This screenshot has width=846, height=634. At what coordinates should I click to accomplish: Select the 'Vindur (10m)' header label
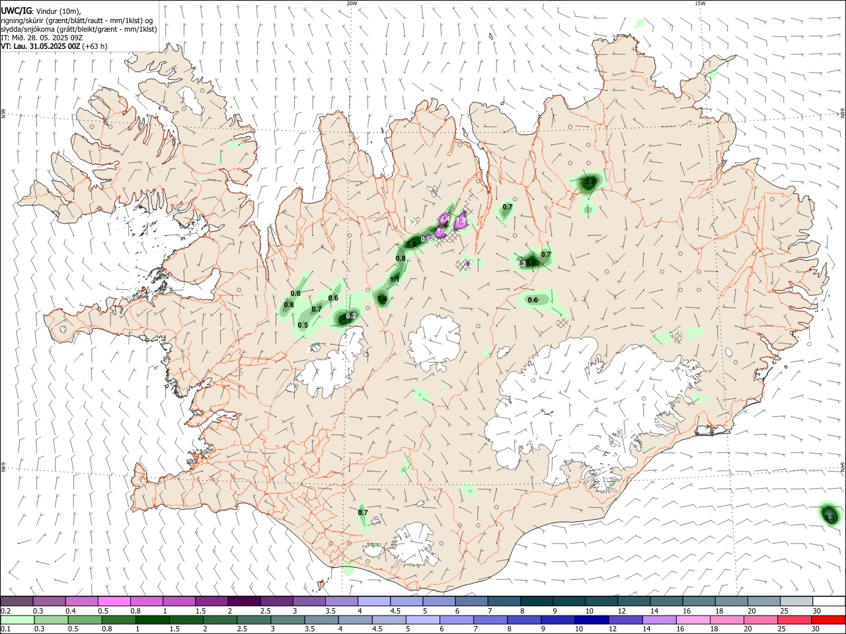coord(58,11)
